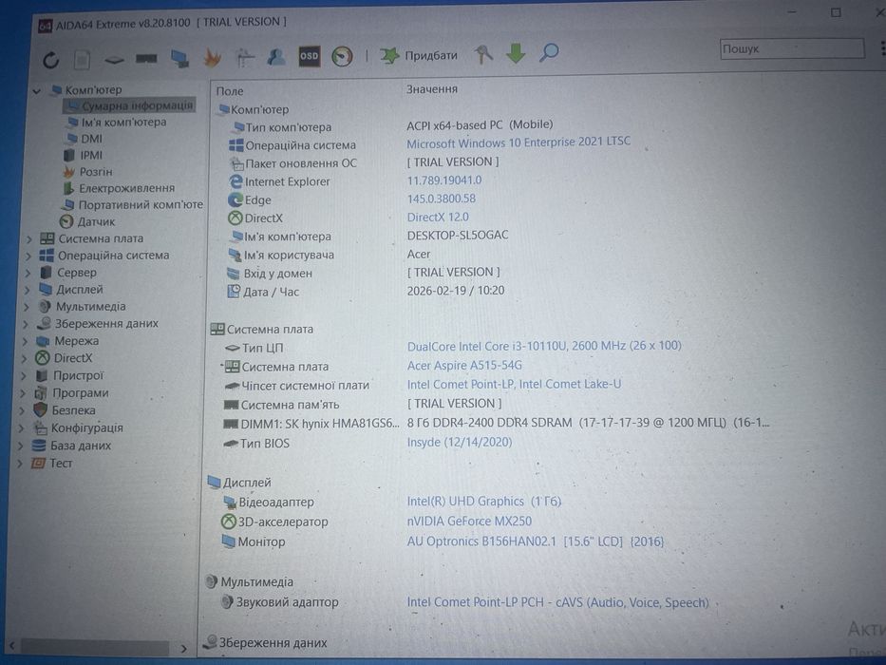Select the Безпека shield item
This screenshot has height=665, width=886.
coord(65,410)
